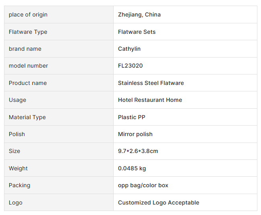This screenshot has width=261, height=215.
Task: Select the '0.0485 kg' weight value
Action: click(132, 168)
